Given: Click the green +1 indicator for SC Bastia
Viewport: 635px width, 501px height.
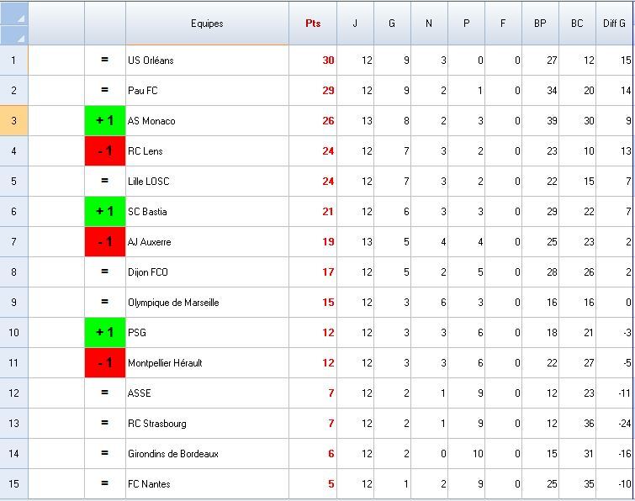Looking at the screenshot, I should click(105, 212).
